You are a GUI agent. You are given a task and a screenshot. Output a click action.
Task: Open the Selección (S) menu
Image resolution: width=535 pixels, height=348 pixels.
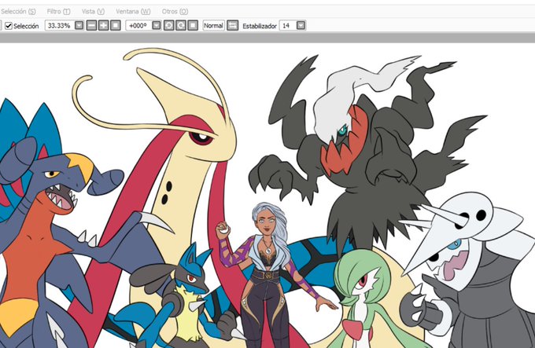point(18,11)
